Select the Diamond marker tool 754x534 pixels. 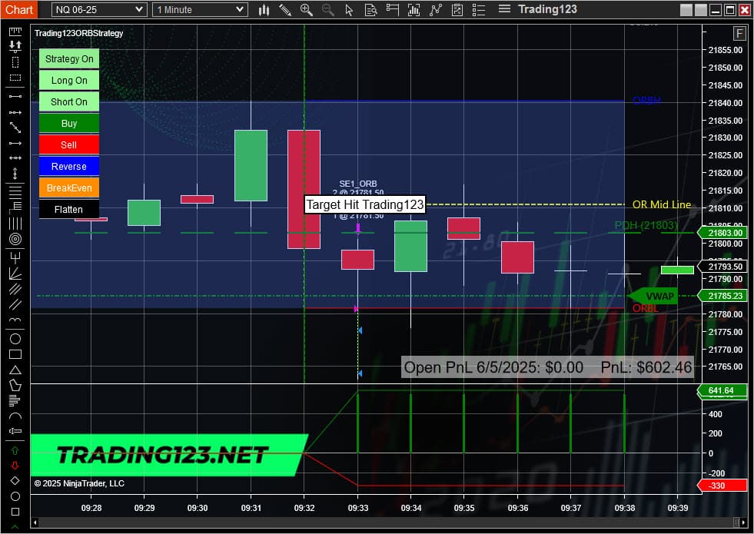click(x=15, y=481)
